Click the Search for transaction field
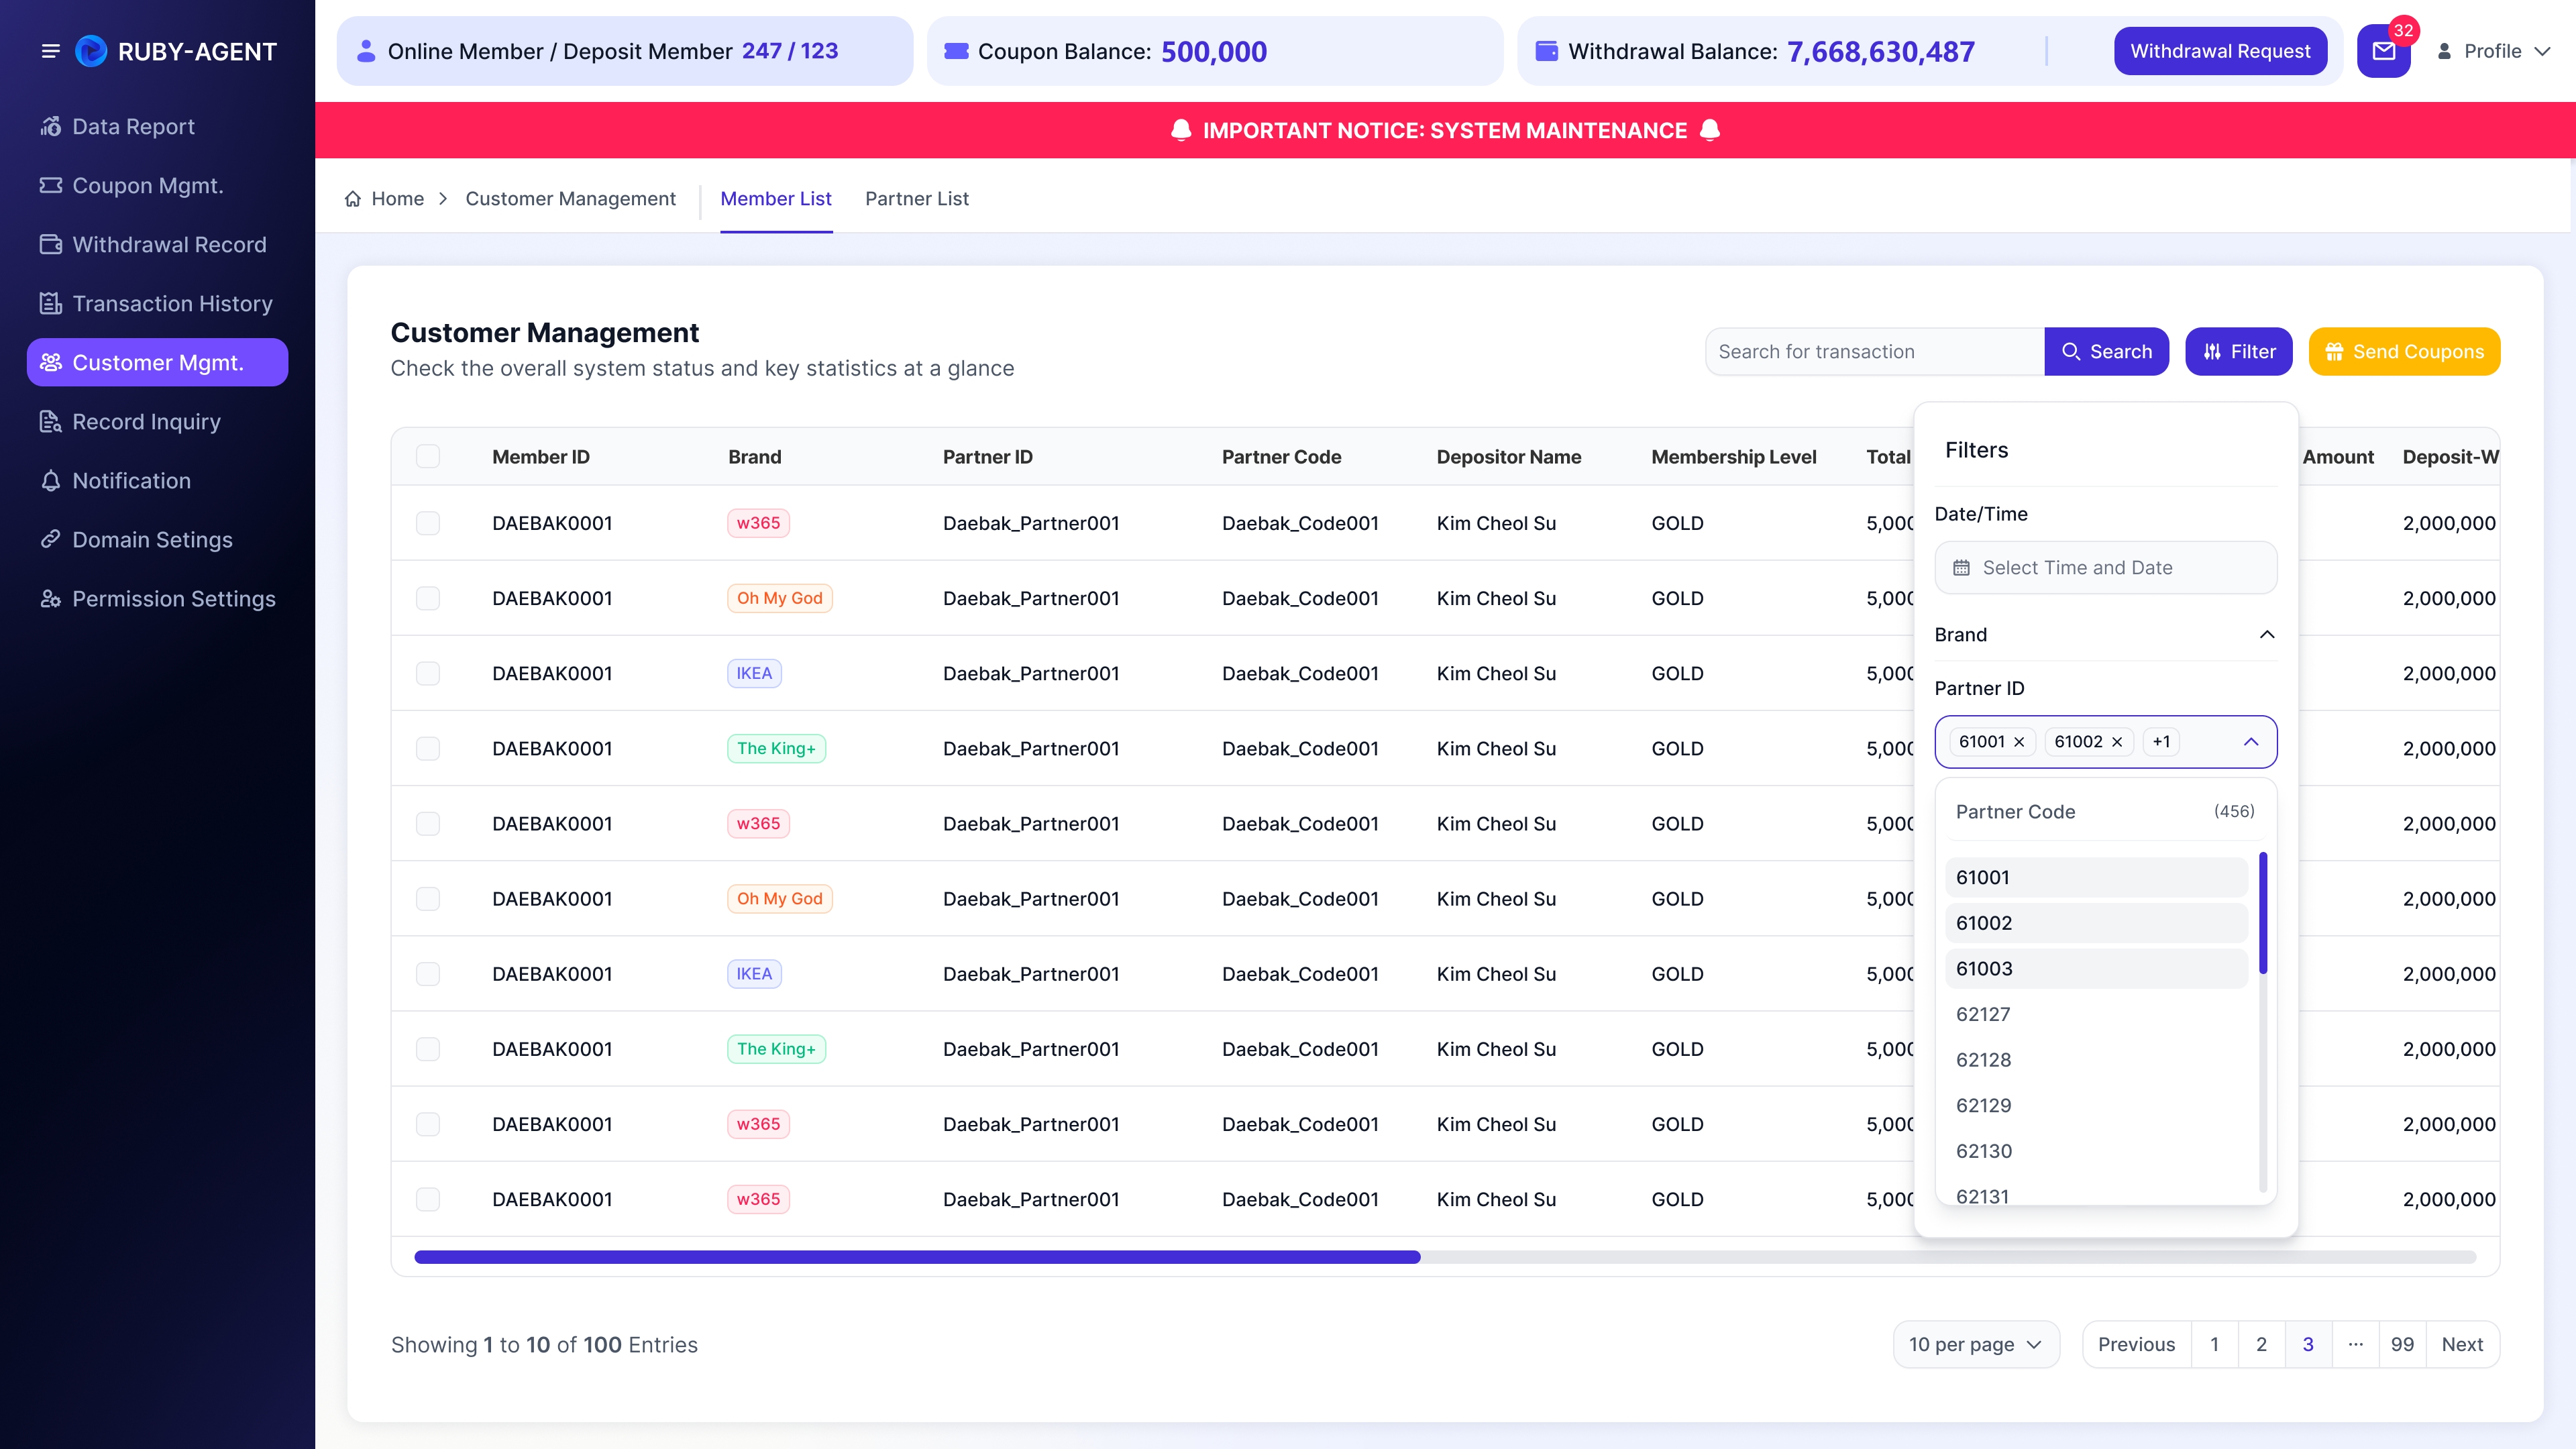 [x=1874, y=352]
